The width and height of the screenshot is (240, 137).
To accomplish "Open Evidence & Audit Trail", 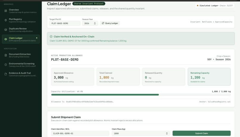I will point(21,74).
